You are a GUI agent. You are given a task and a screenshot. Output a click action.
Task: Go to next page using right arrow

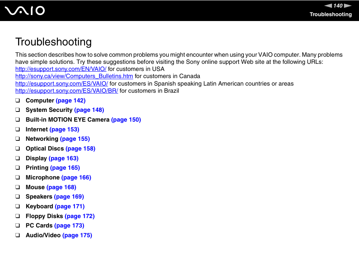[348, 6]
